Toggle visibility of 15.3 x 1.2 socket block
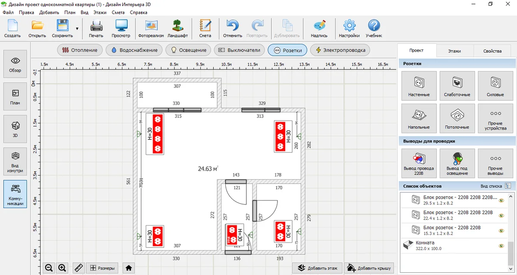 point(501,230)
